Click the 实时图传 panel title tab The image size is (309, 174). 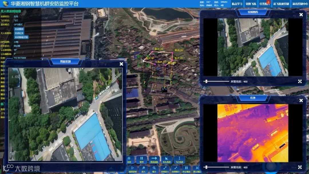(253, 12)
